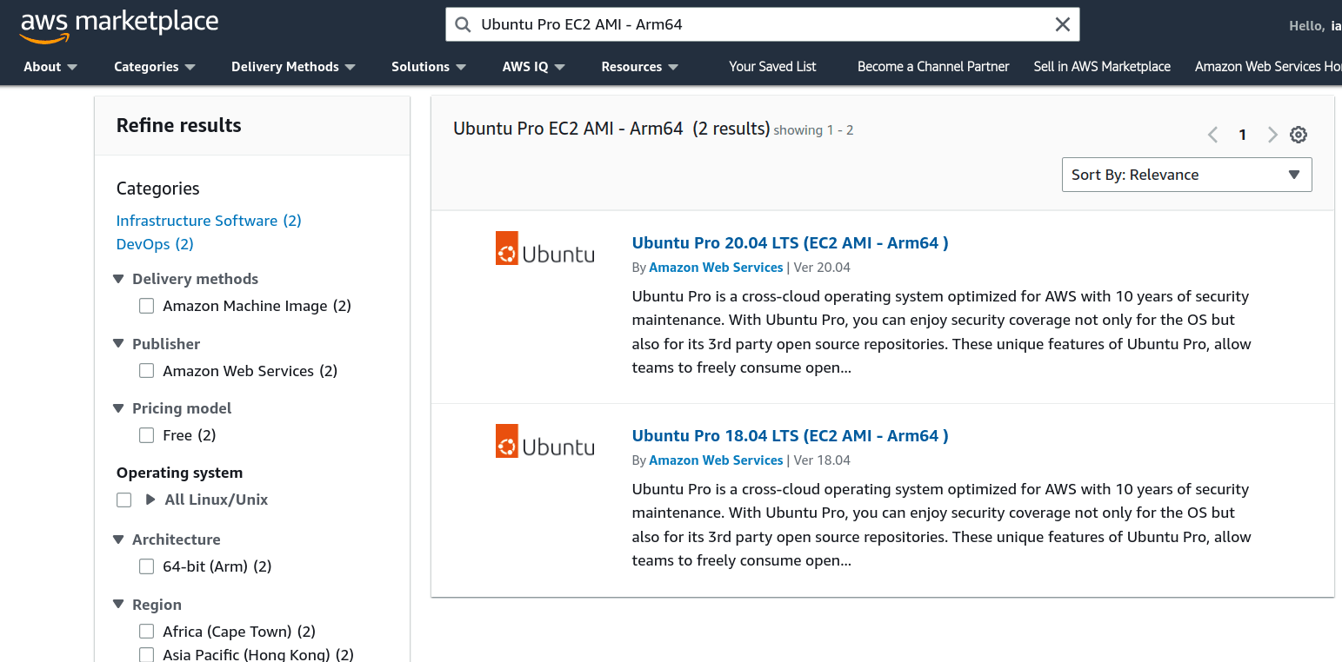Collapse the Architecture filter section
The width and height of the screenshot is (1342, 662).
click(119, 540)
